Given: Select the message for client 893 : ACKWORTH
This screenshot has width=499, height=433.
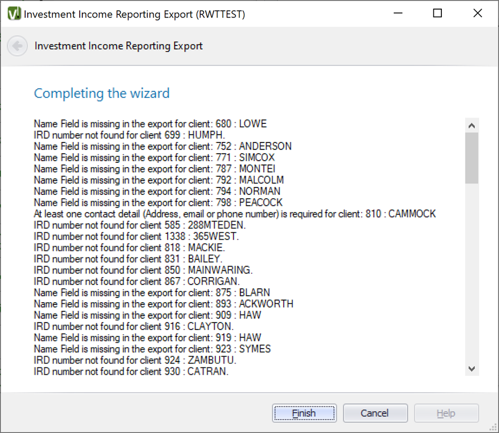Looking at the screenshot, I should (163, 304).
